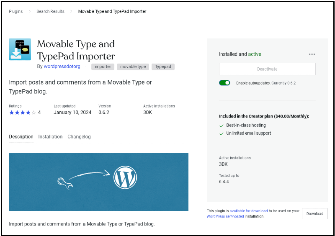The width and height of the screenshot is (335, 236).
Task: Go back to Search Results breadcrumb
Action: click(50, 12)
